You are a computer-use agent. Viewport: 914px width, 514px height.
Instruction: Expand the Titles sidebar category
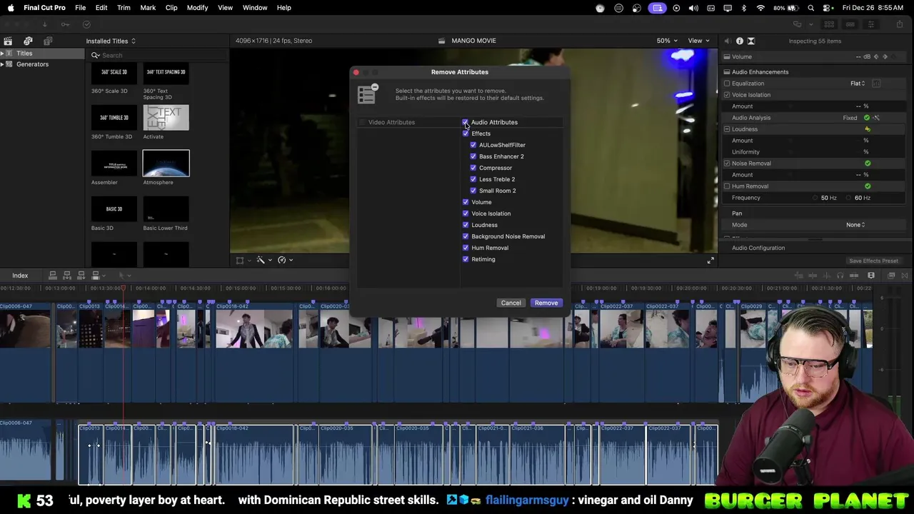tap(2, 54)
